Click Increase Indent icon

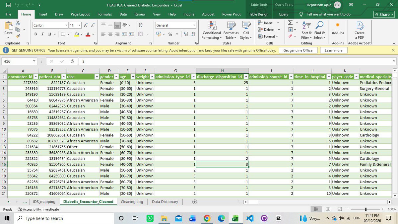tap(131, 34)
